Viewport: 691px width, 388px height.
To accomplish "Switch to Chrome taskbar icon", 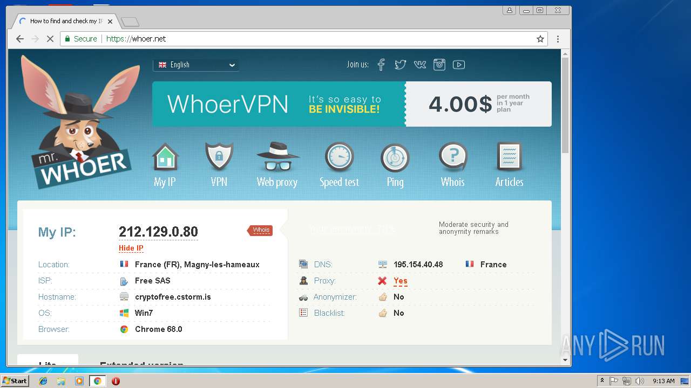I will tap(97, 381).
